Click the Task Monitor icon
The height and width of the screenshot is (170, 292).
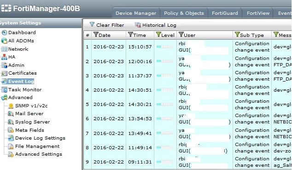(4, 89)
